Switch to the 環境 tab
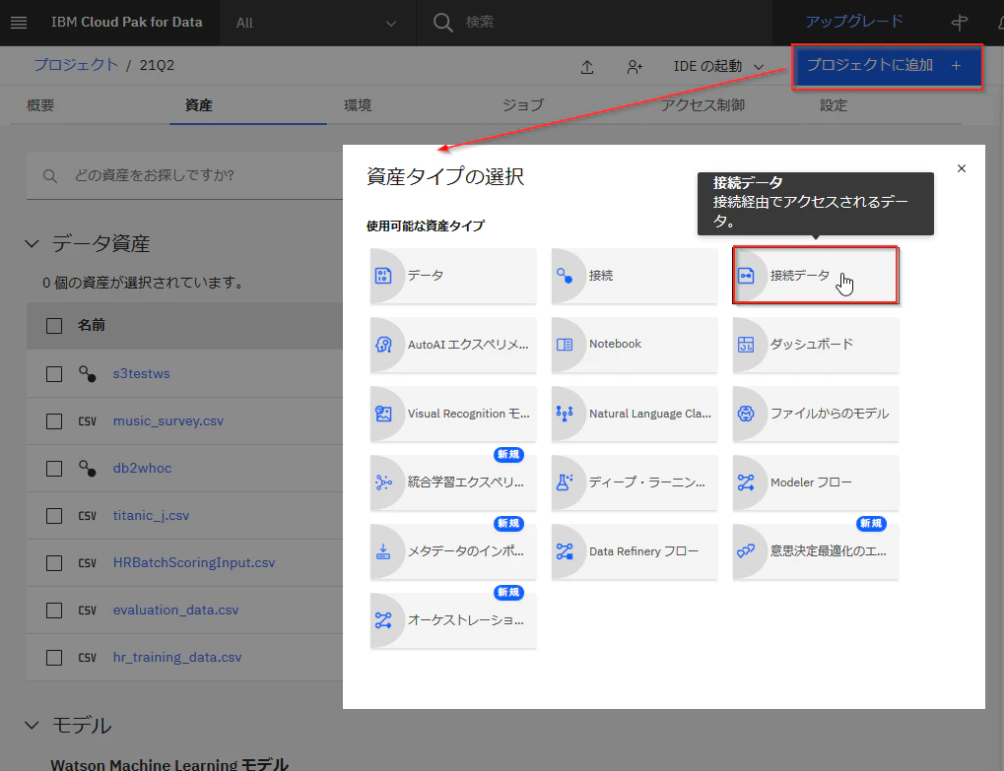The height and width of the screenshot is (771, 1004). coord(358,105)
